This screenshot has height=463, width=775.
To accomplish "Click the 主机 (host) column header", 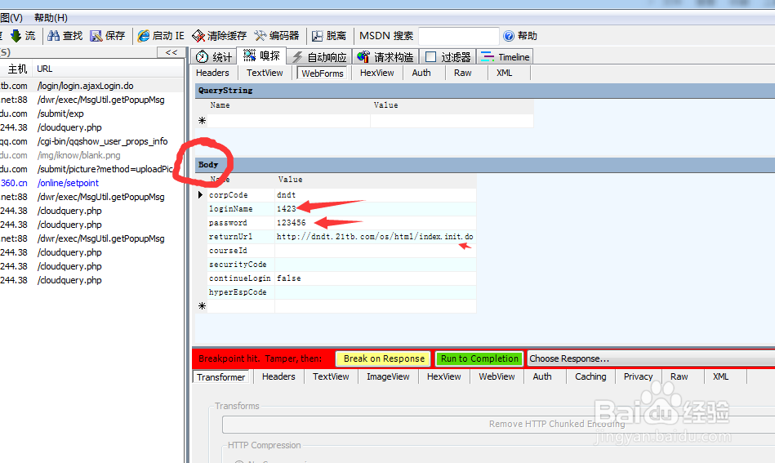I will click(16, 69).
